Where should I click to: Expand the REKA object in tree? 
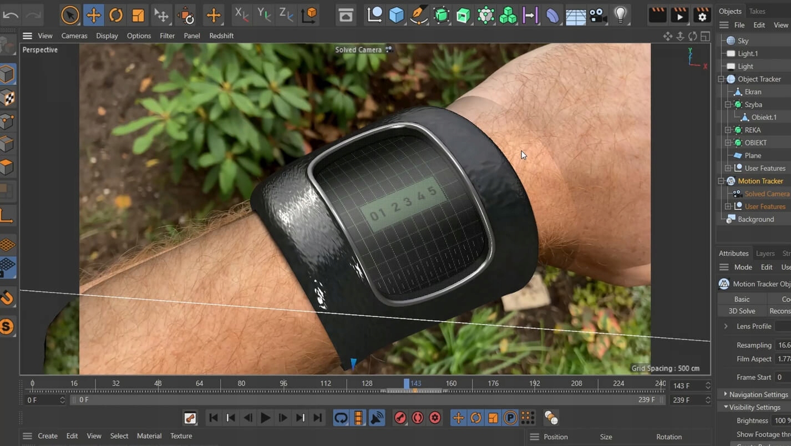[x=728, y=130]
